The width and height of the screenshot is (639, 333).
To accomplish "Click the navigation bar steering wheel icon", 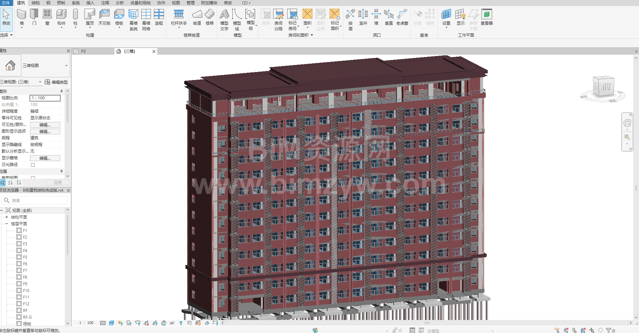I will point(627,123).
